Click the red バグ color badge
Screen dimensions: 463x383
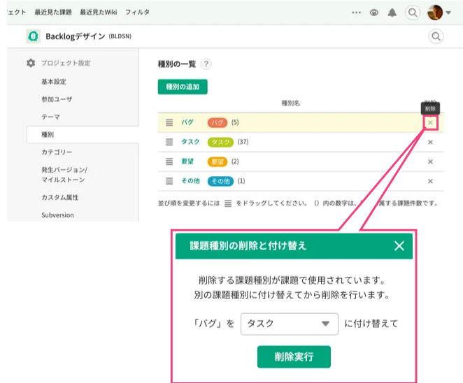coord(218,122)
